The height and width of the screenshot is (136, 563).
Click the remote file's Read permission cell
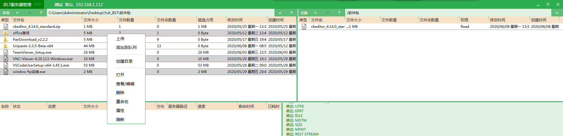pos(465,26)
